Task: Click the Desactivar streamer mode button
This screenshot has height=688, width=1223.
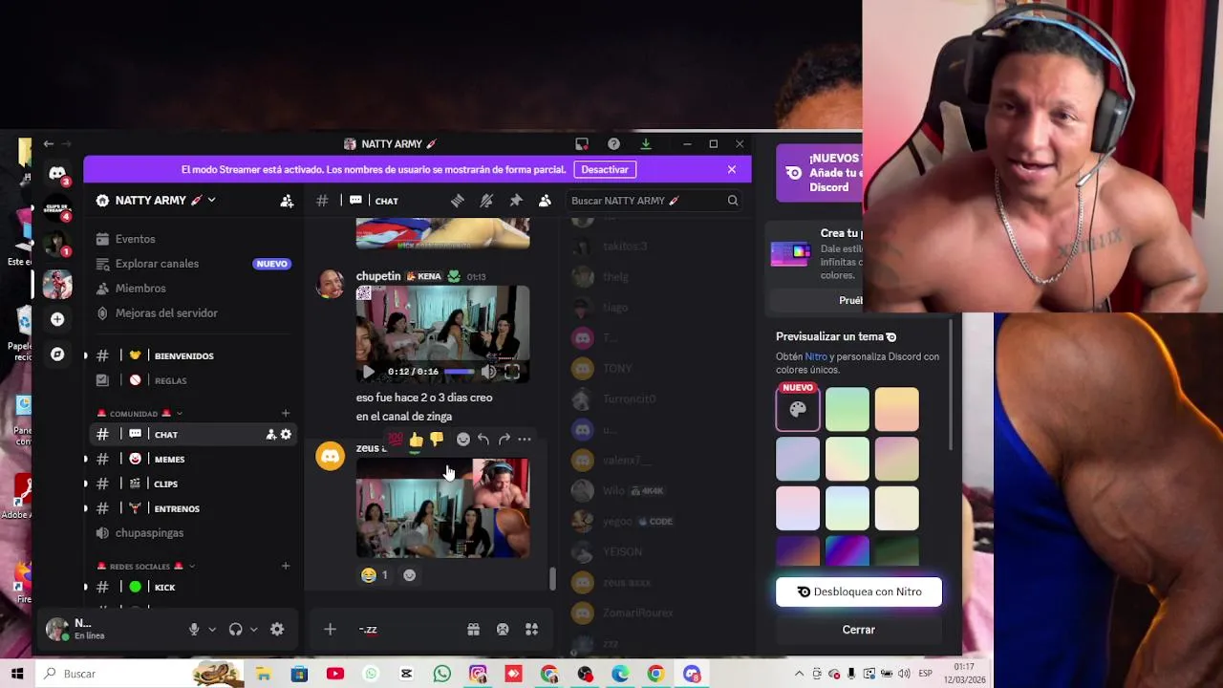Action: [x=605, y=170]
